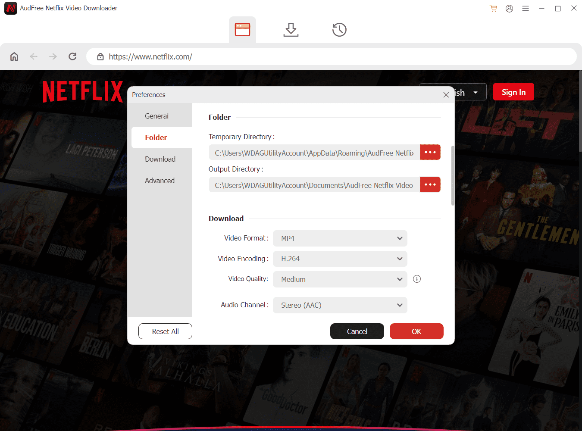Click the "Temporary Directory" label
The image size is (582, 431).
(241, 137)
